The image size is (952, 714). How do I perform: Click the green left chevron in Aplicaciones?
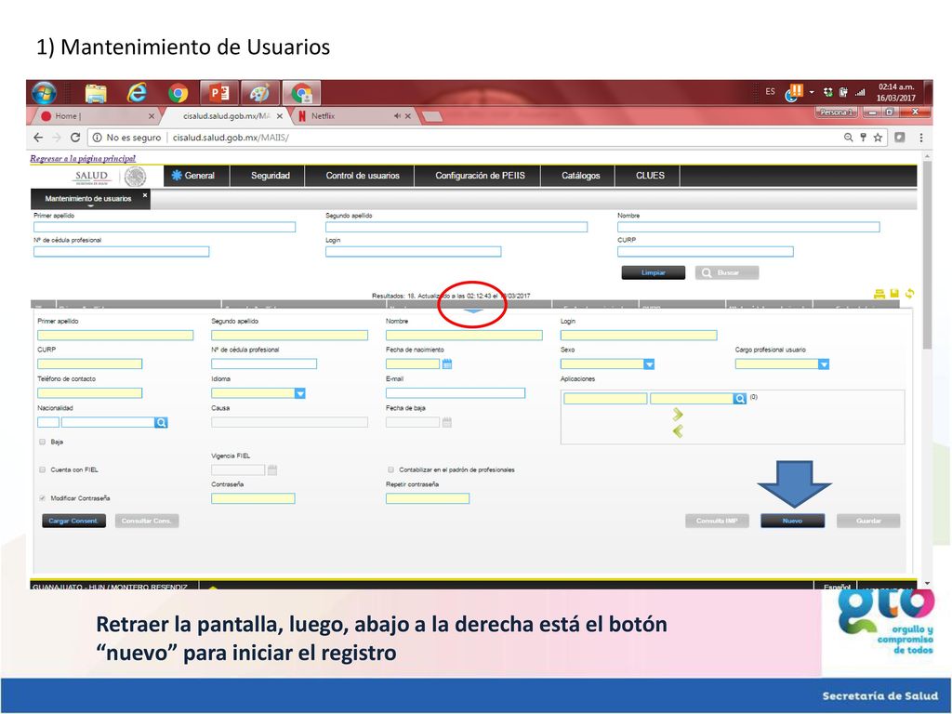click(x=678, y=431)
